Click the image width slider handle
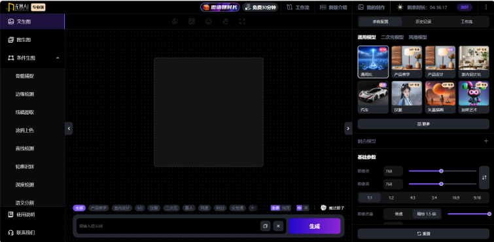Screen dimensions: 494x242 [441, 171]
